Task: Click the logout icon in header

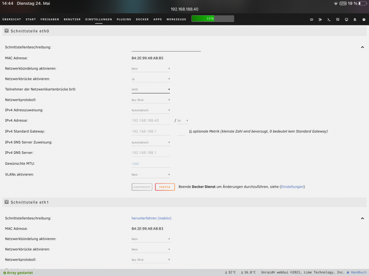Action: (x=320, y=20)
